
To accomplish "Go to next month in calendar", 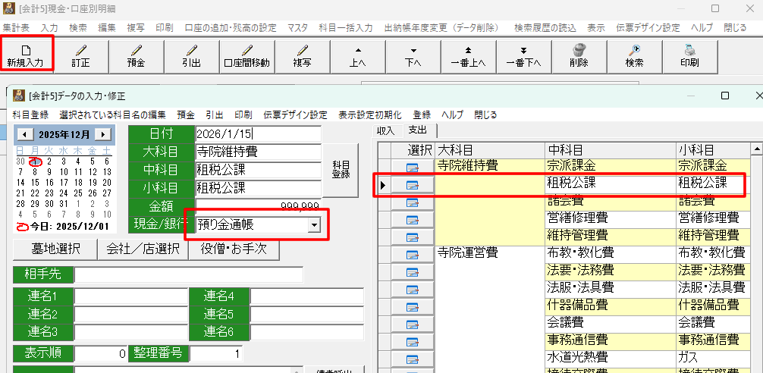I will 104,134.
